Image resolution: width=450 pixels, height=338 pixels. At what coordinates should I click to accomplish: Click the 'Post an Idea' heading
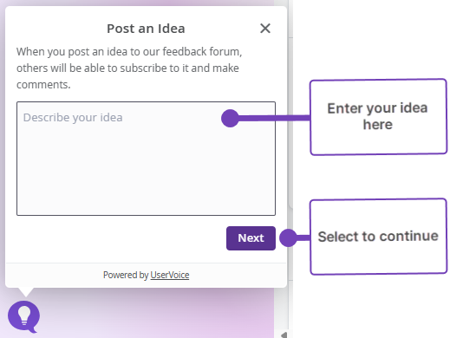(x=146, y=29)
